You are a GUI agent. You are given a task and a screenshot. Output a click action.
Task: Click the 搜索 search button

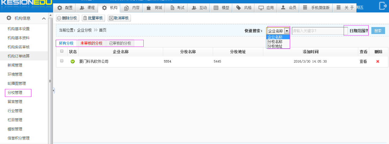click(x=378, y=31)
